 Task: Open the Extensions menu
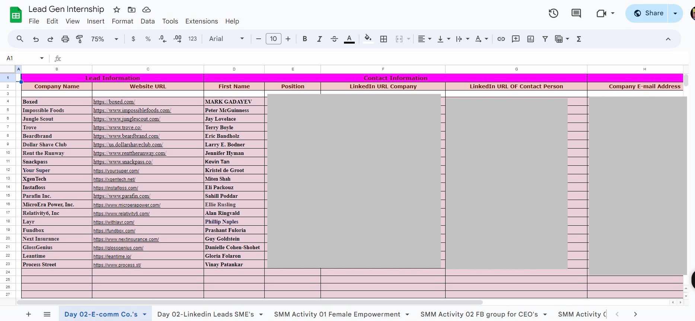pos(202,21)
